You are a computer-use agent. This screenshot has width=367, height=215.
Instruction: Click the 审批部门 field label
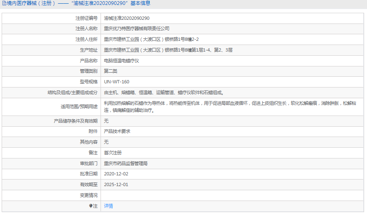(89, 163)
